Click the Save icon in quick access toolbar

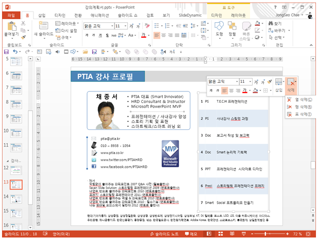click(6, 52)
